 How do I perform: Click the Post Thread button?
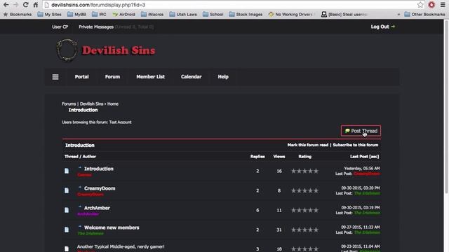tap(361, 131)
